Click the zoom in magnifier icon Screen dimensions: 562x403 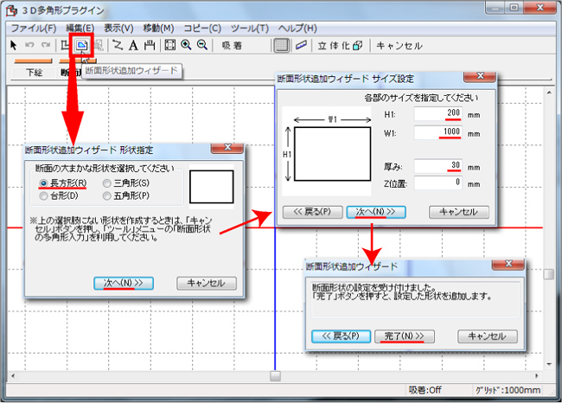[185, 45]
